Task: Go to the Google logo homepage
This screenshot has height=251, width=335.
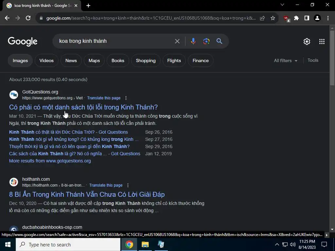Action: click(x=23, y=42)
